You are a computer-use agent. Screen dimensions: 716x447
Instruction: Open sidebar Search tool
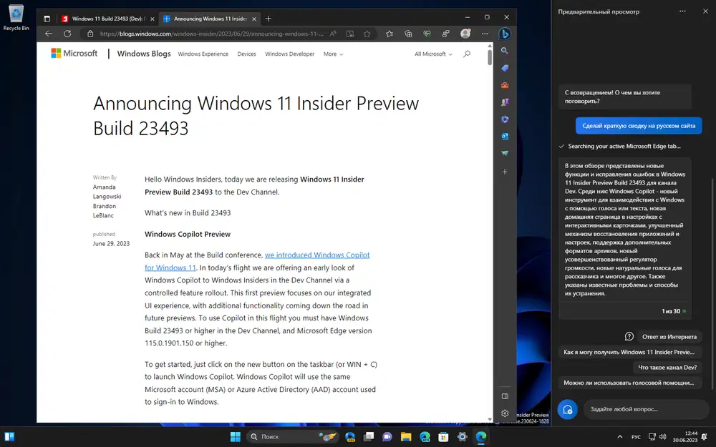(x=505, y=51)
